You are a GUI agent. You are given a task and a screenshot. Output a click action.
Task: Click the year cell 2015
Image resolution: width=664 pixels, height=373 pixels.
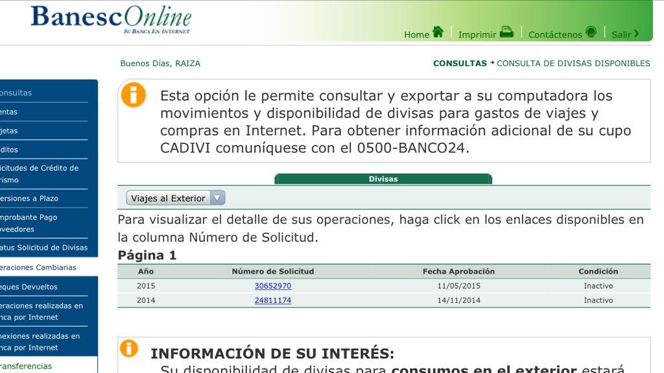[x=146, y=285]
